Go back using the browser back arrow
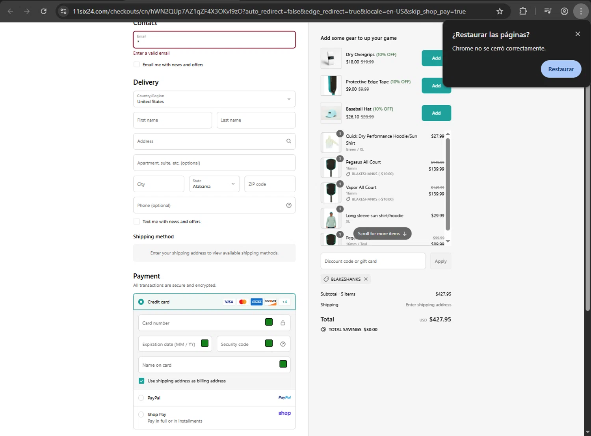Screen dimensions: 591x436 (11, 11)
